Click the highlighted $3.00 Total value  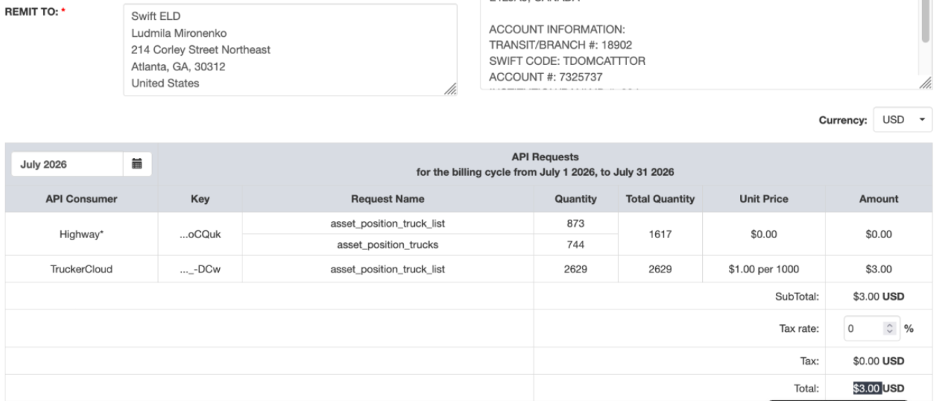tap(868, 387)
